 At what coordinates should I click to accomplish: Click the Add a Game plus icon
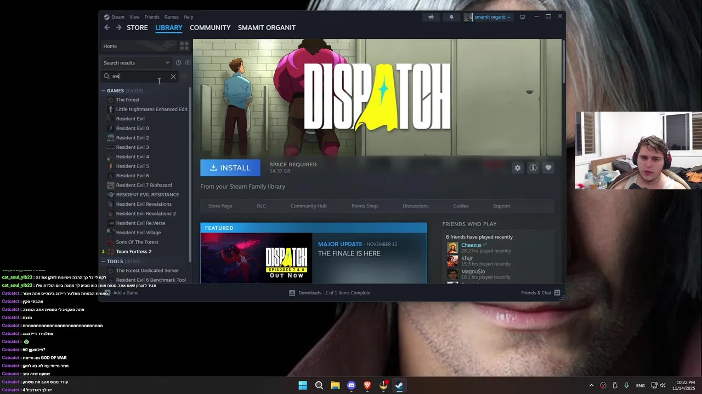coord(107,293)
